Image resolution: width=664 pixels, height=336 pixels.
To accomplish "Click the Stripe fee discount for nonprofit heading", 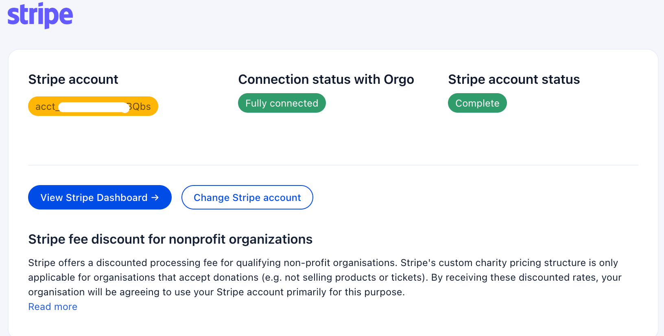I will tap(170, 239).
